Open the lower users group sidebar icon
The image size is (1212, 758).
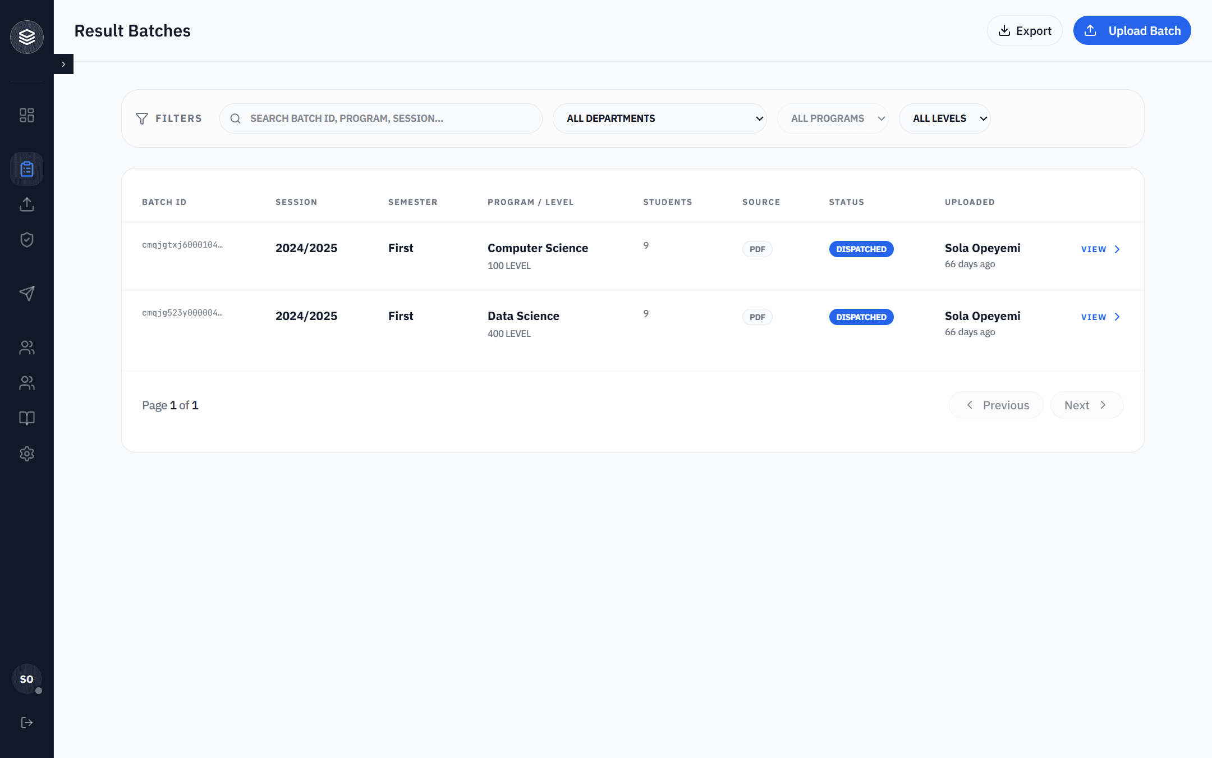[27, 383]
